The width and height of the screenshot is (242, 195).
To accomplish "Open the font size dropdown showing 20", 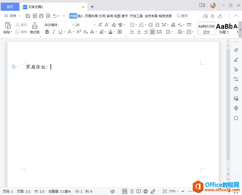I will pos(94,25).
